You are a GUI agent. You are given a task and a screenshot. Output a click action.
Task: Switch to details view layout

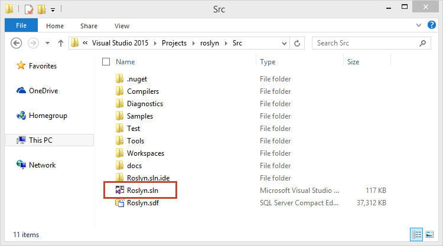[416, 234]
